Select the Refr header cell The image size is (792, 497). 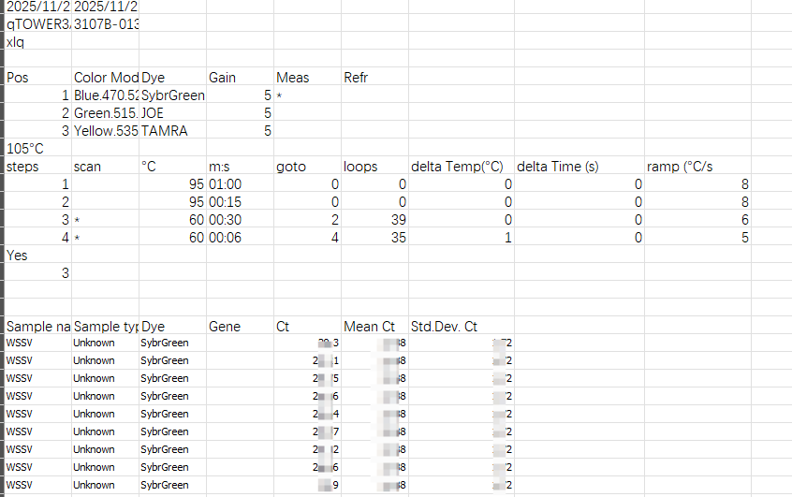(374, 77)
